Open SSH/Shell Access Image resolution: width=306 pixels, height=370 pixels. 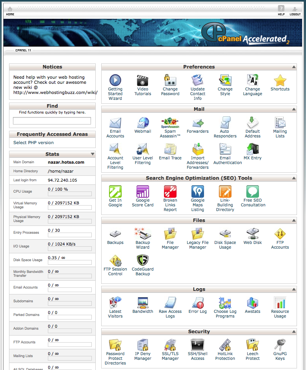pos(197,345)
